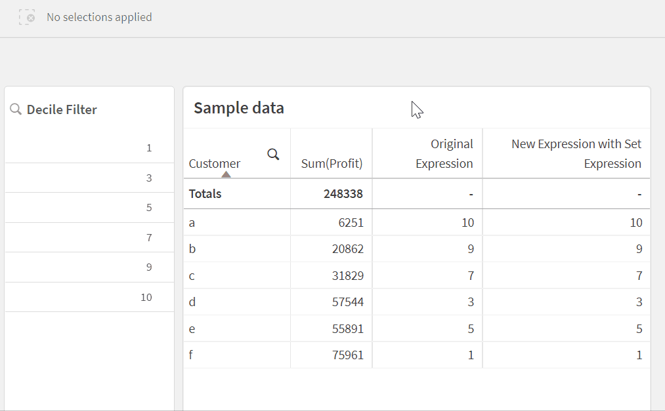Toggle value 1 in the Decile Filter
Image resolution: width=665 pixels, height=411 pixels.
89,147
